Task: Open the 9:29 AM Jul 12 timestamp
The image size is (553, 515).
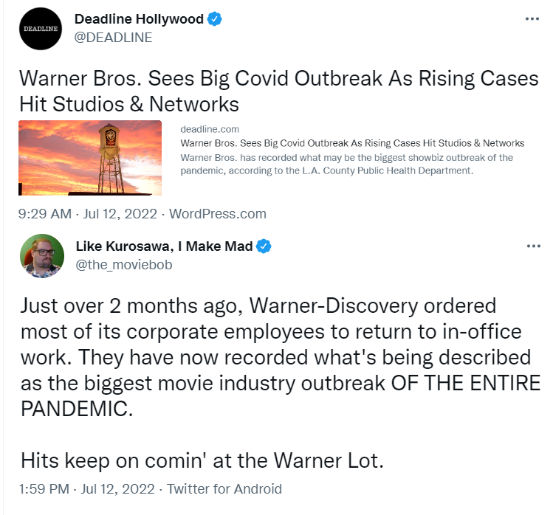Action: 87,214
